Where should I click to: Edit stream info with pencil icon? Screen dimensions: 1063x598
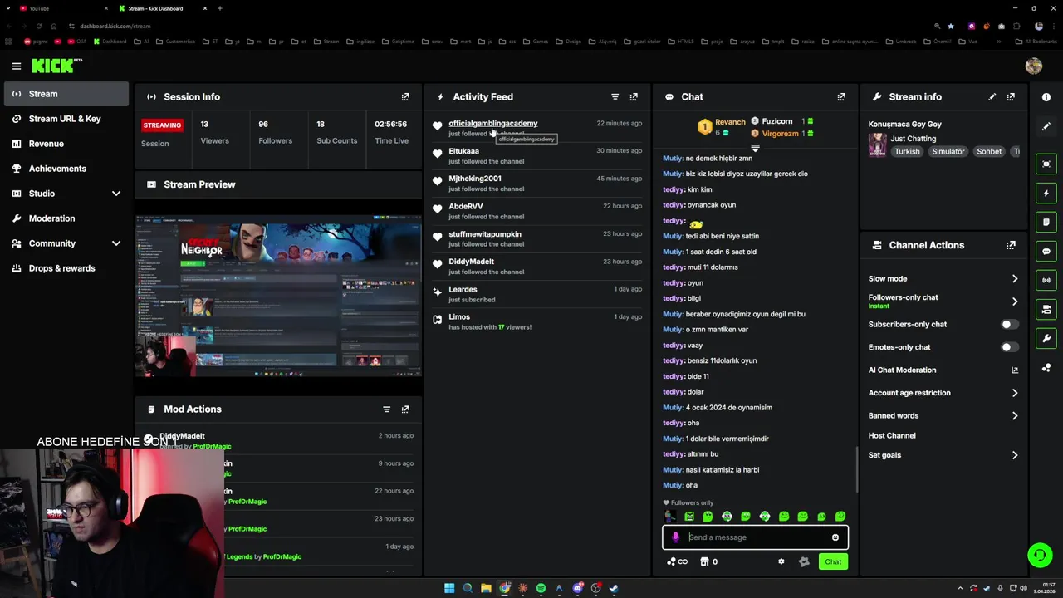pos(992,97)
